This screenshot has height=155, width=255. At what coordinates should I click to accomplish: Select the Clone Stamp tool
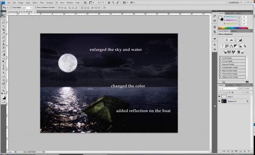[3, 44]
